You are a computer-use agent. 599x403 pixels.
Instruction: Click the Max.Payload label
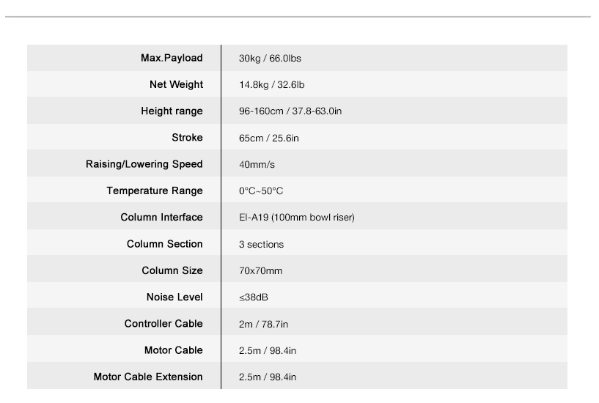172,58
